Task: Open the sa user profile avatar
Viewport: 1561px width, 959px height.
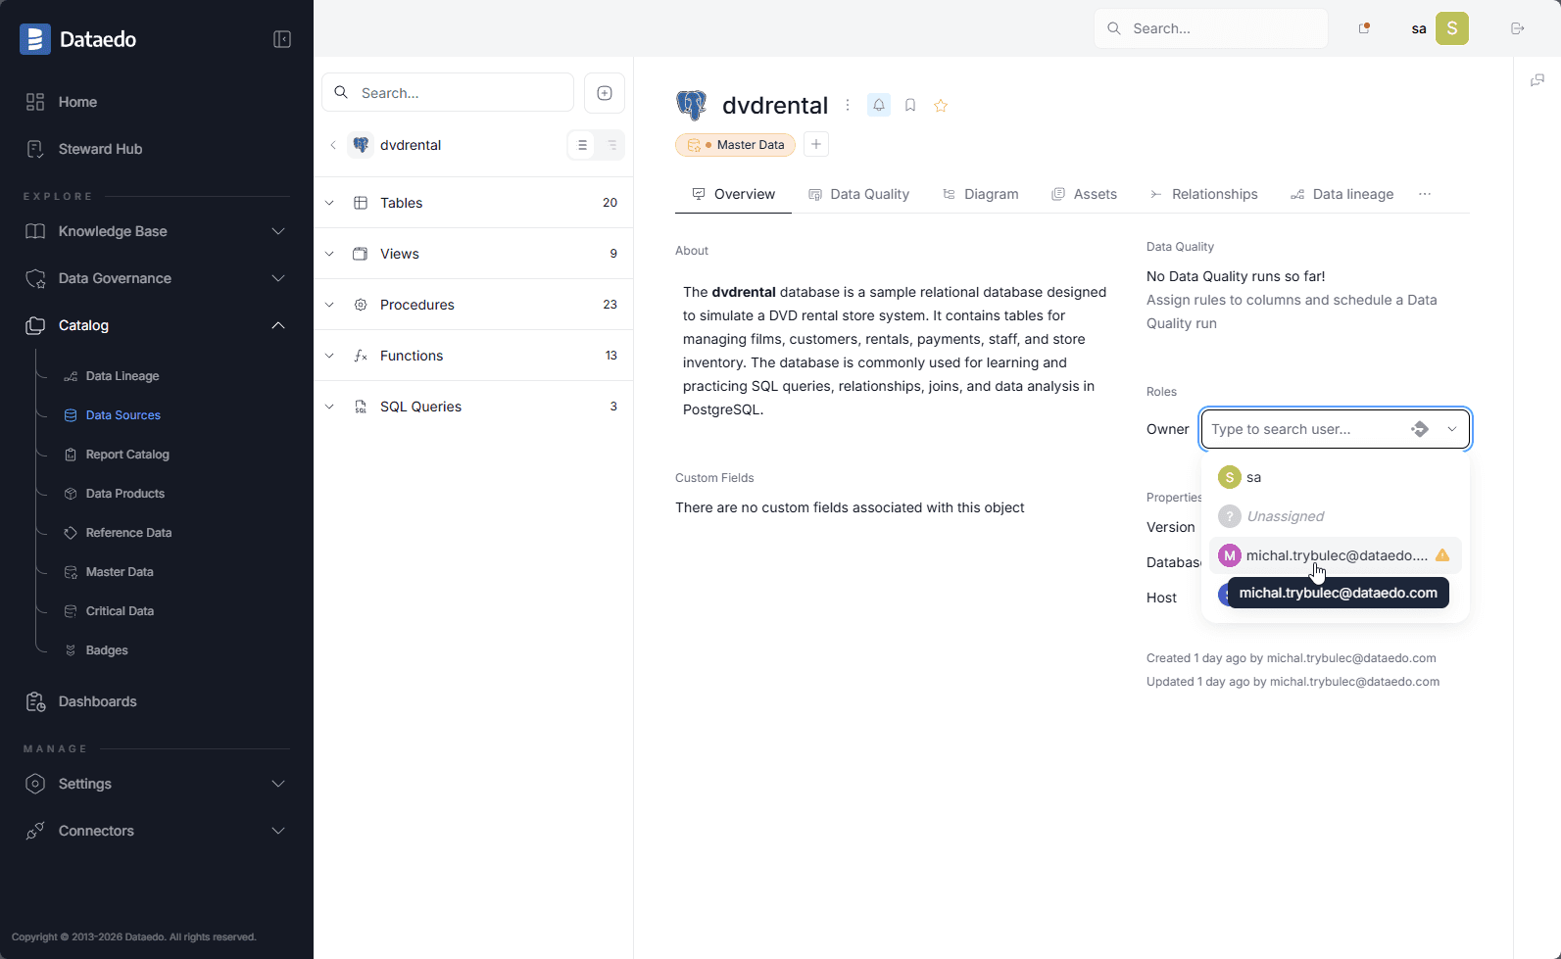Action: 1452,28
